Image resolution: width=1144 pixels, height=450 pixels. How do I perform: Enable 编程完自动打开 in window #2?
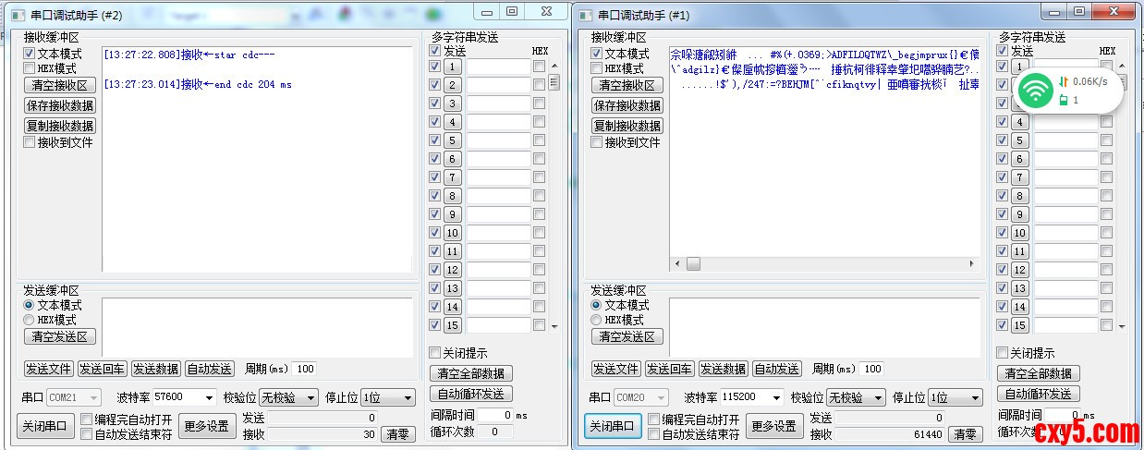87,420
